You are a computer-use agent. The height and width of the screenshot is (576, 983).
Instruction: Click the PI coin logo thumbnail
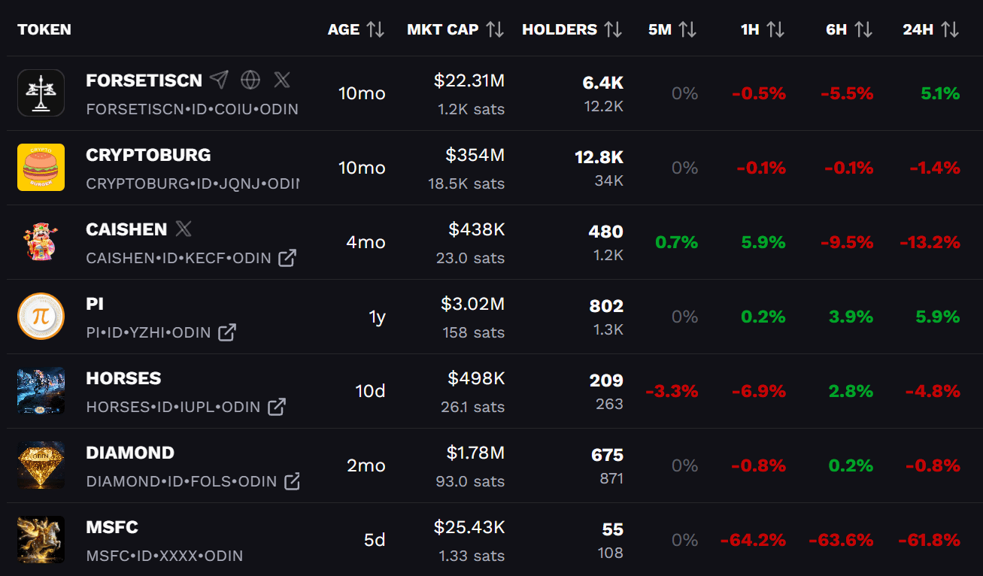point(41,317)
